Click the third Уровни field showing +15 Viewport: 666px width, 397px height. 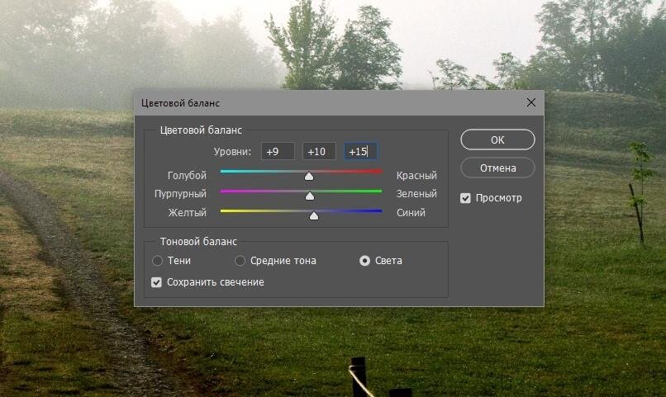tap(360, 151)
